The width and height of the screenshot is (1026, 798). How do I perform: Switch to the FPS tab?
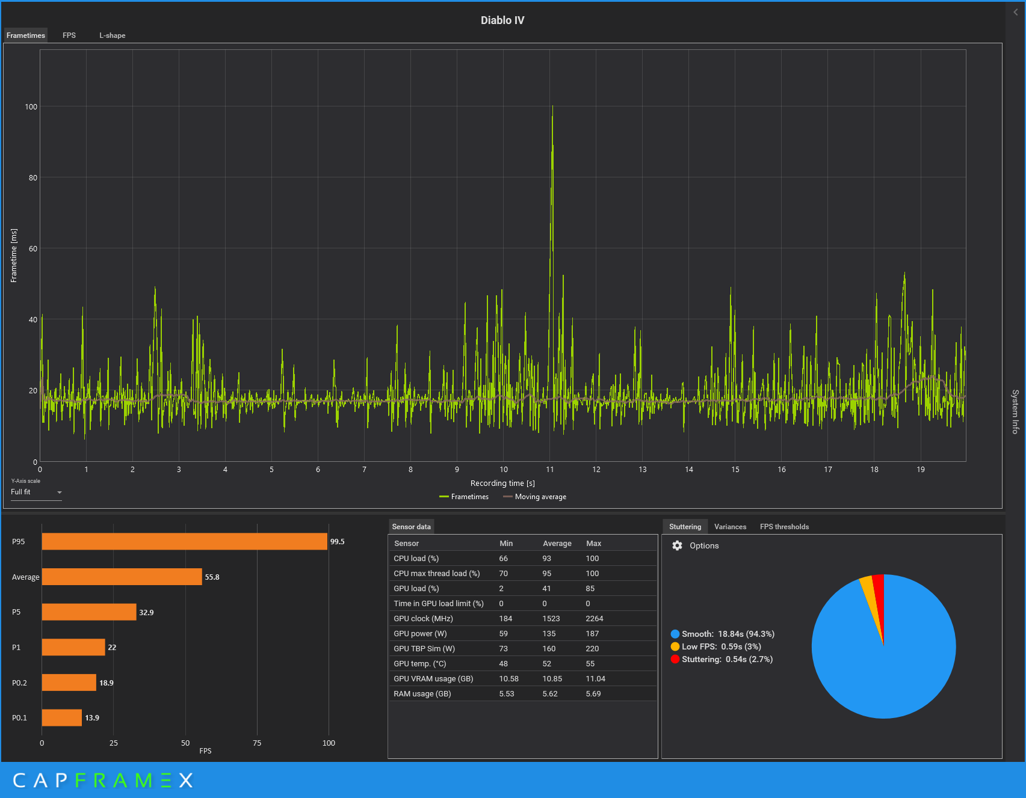pos(69,35)
